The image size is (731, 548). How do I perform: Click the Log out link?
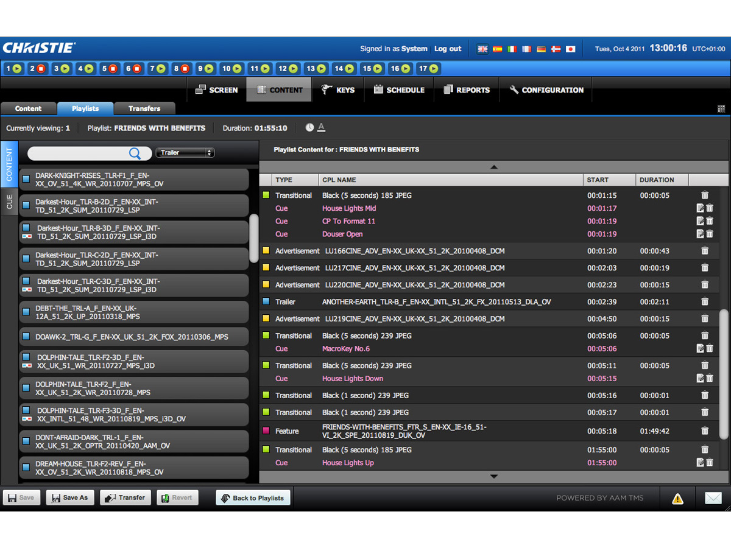coord(448,49)
